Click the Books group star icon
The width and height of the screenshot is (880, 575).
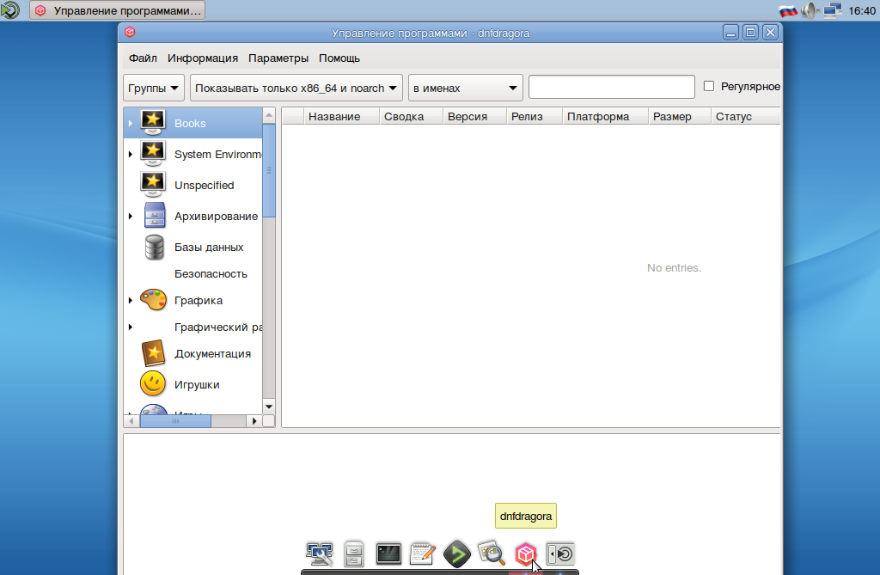click(x=153, y=123)
